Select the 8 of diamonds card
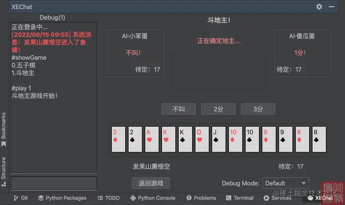 point(302,139)
